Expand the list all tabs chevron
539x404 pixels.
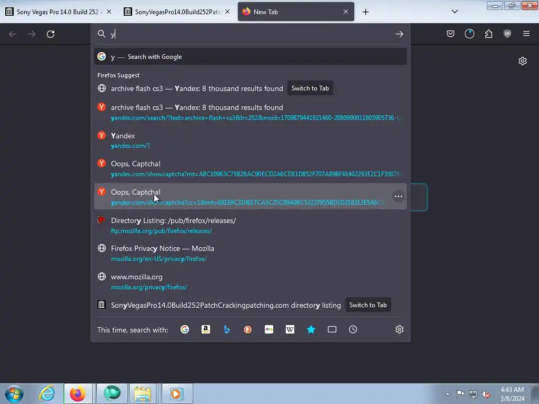click(454, 12)
